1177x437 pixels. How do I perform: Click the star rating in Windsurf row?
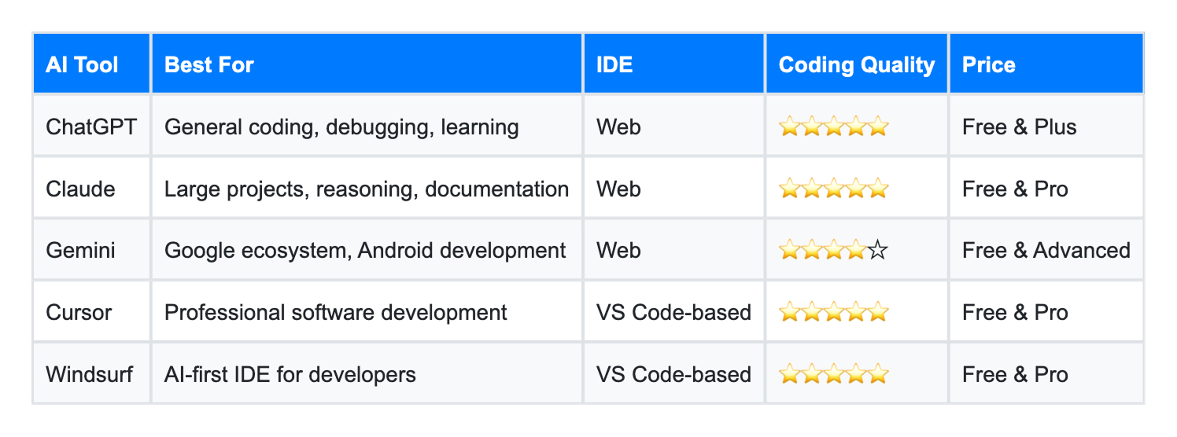[833, 374]
